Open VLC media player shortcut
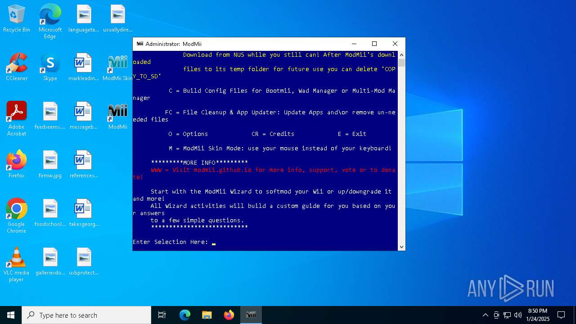Viewport: 576px width, 324px height. [17, 265]
